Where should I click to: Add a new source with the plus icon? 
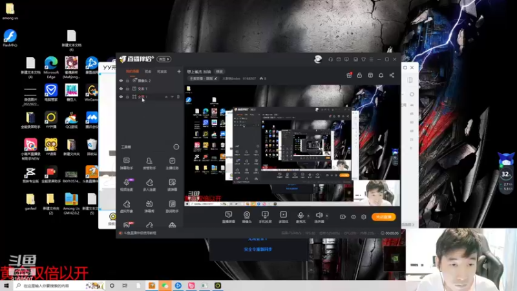click(x=179, y=71)
